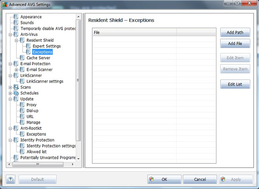Click the AVG logo in title bar
Screen dimensions: 259x189
click(5, 5)
